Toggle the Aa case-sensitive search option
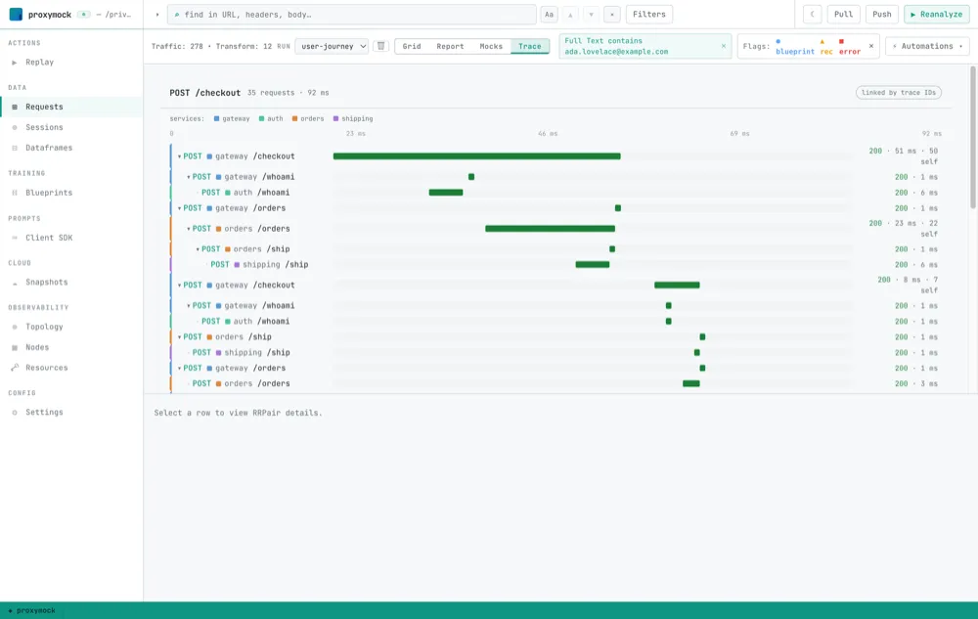Screen dimensions: 978x619 pos(549,15)
